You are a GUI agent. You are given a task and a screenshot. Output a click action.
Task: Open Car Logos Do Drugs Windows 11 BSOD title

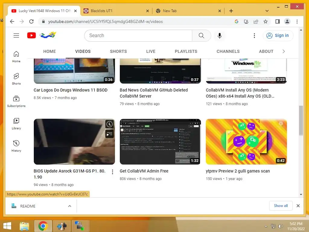pos(70,90)
